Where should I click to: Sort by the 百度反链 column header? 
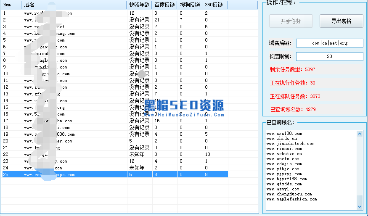click(164, 5)
